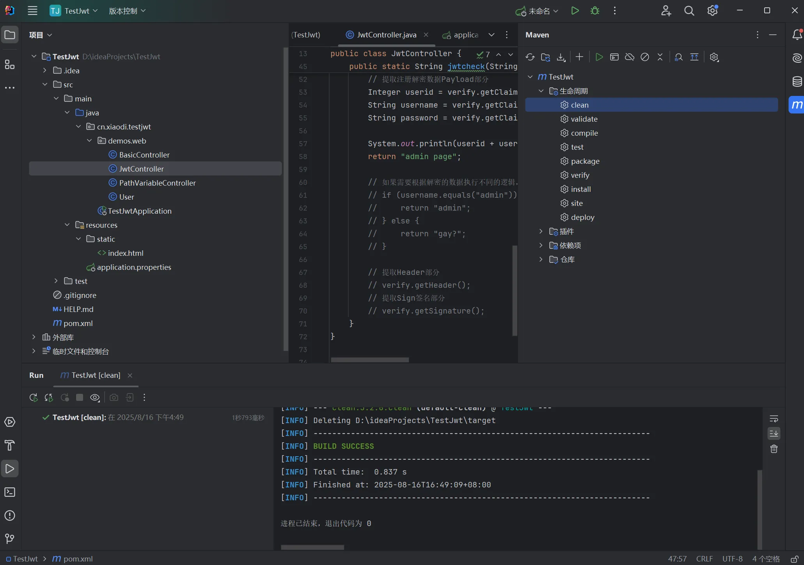Toggle soft-wrap in Run console
Viewport: 804px width, 565px height.
pyautogui.click(x=774, y=419)
